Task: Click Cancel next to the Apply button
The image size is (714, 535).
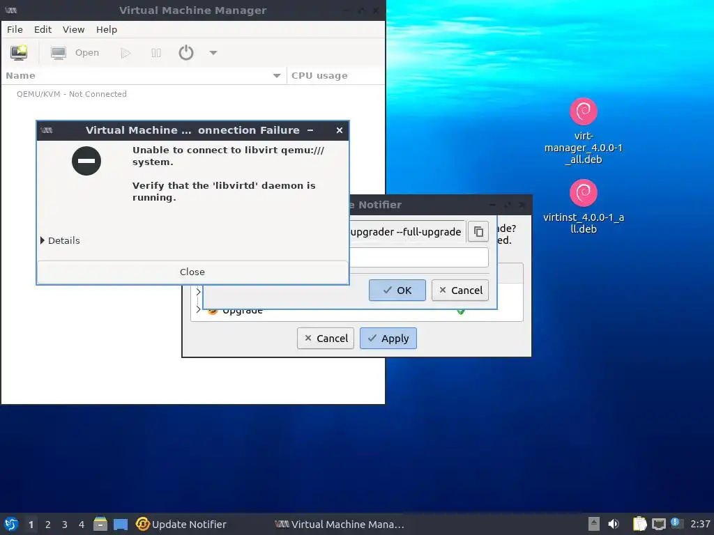Action: click(x=325, y=339)
